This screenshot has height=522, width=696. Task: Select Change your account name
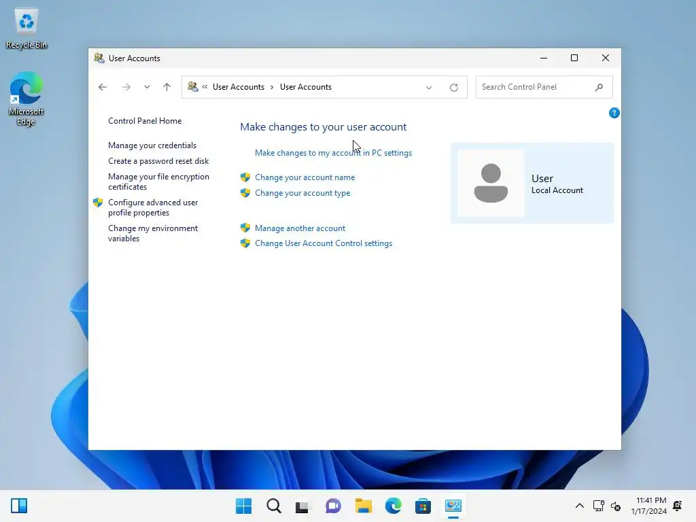305,177
